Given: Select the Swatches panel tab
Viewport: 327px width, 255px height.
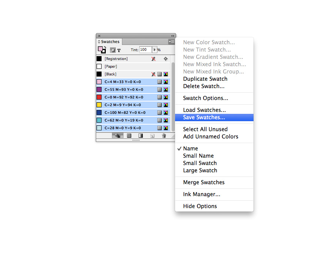Looking at the screenshot, I should coord(109,42).
